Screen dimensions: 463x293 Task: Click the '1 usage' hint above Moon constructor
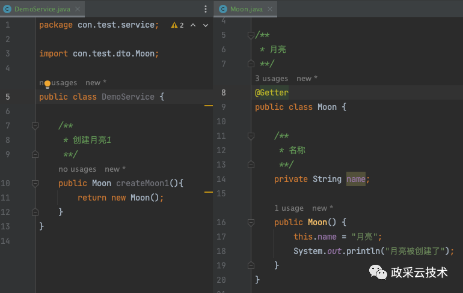289,208
